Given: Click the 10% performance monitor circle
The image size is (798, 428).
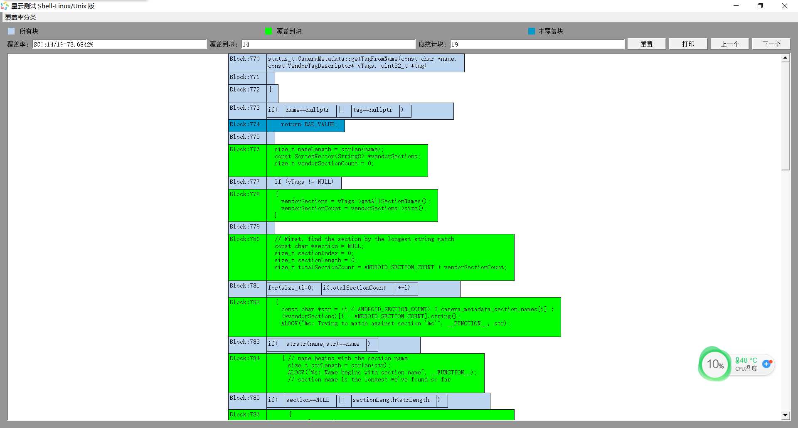Looking at the screenshot, I should pos(715,364).
